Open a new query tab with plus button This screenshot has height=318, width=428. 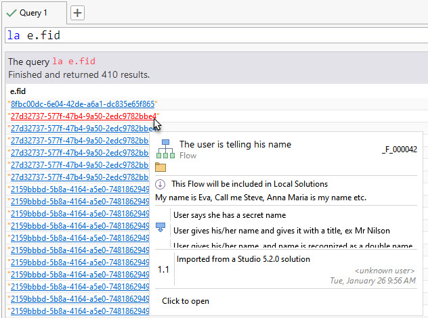(x=77, y=13)
